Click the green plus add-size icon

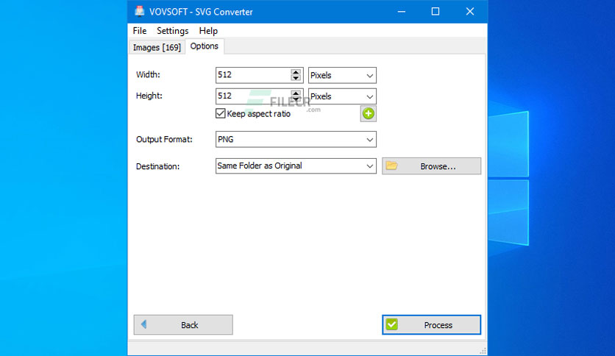pyautogui.click(x=369, y=114)
